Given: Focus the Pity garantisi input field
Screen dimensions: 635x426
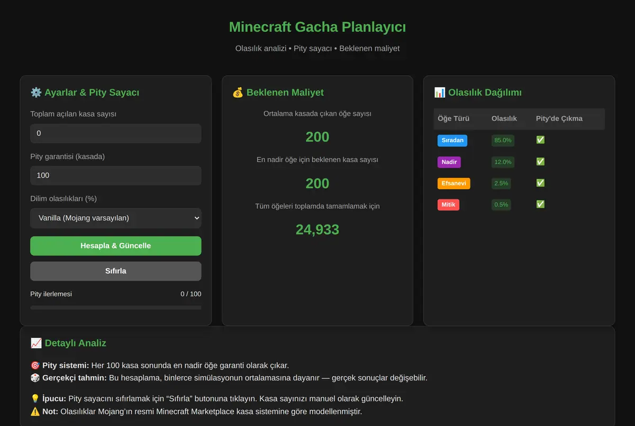Looking at the screenshot, I should pos(116,175).
